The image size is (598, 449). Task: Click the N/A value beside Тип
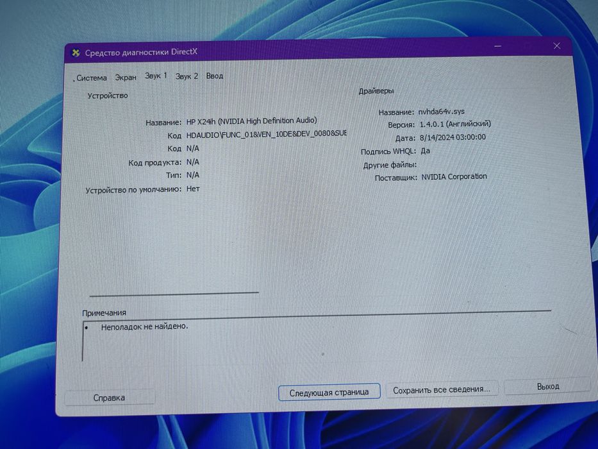pyautogui.click(x=192, y=175)
